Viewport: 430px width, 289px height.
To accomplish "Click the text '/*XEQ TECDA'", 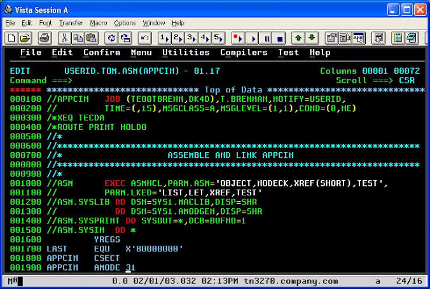I will click(x=76, y=118).
